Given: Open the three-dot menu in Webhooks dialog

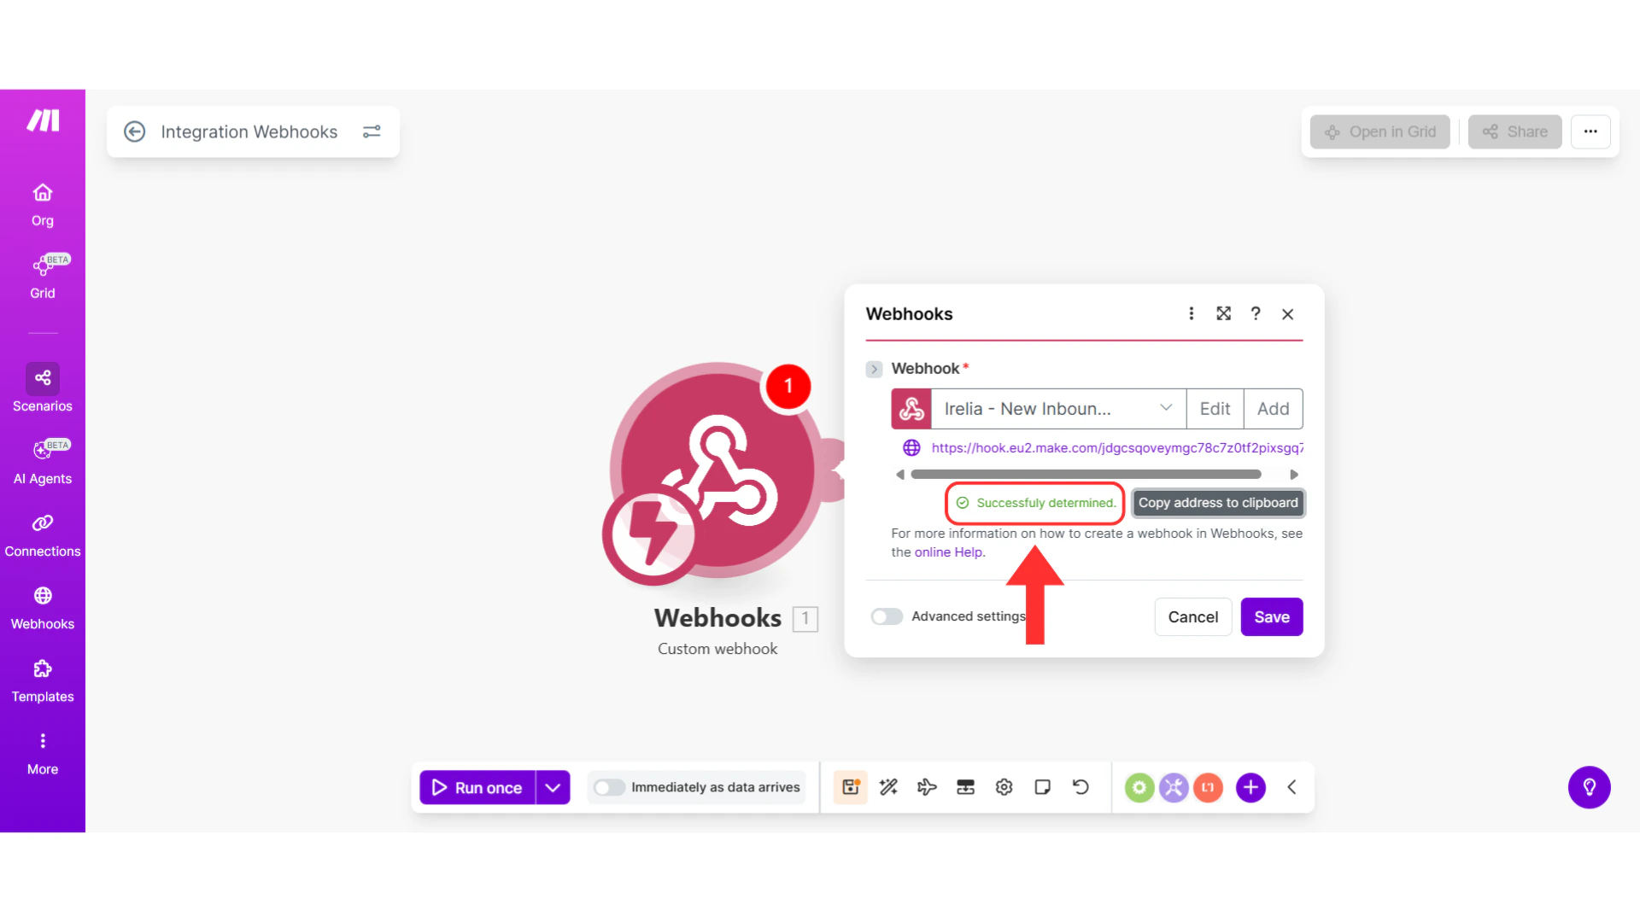Looking at the screenshot, I should click(1191, 313).
